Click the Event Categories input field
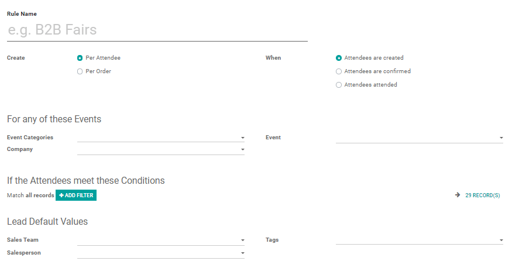This screenshot has width=519, height=278. [158, 138]
